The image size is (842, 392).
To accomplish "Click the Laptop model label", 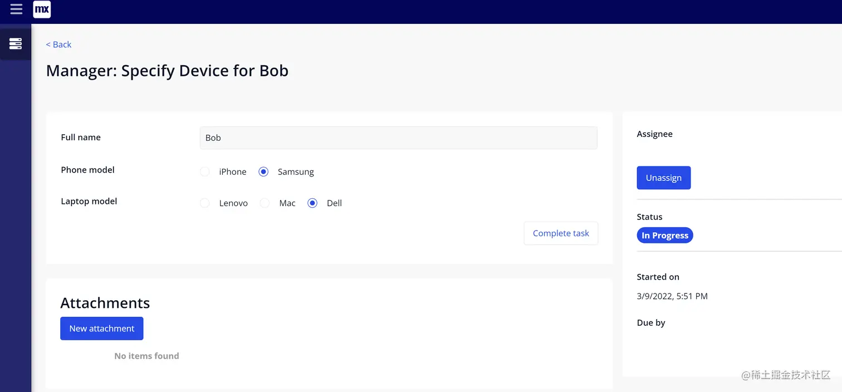I will [x=89, y=201].
